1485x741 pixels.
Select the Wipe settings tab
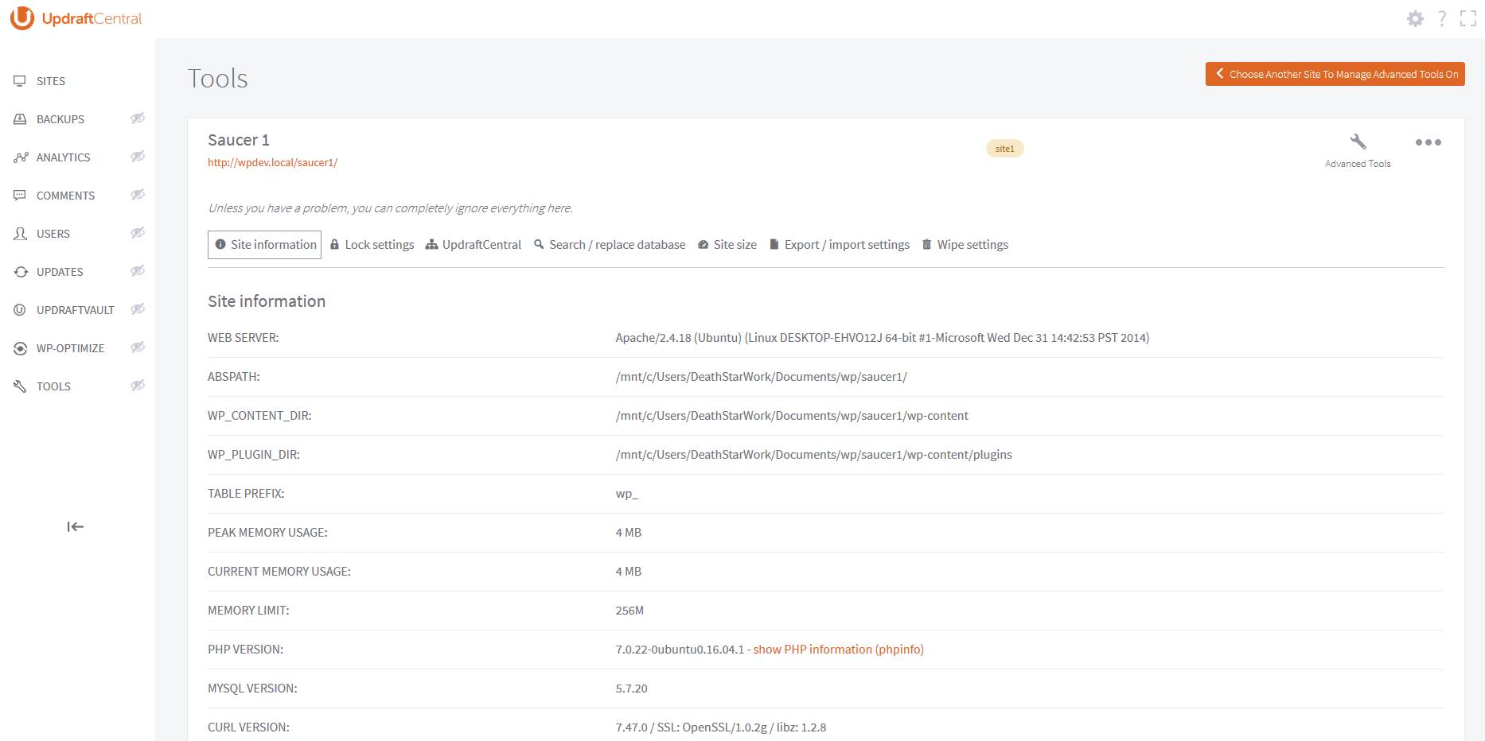pyautogui.click(x=965, y=245)
